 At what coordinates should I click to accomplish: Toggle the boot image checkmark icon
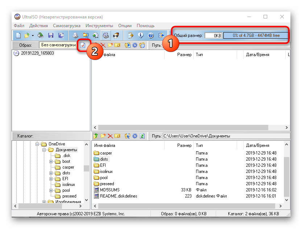tap(83, 45)
